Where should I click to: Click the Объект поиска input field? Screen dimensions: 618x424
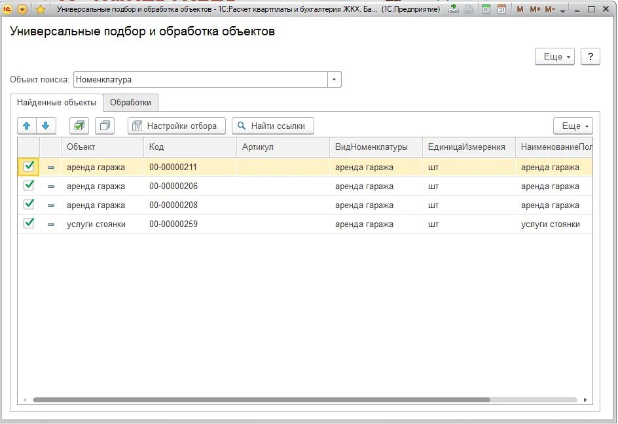click(x=200, y=80)
